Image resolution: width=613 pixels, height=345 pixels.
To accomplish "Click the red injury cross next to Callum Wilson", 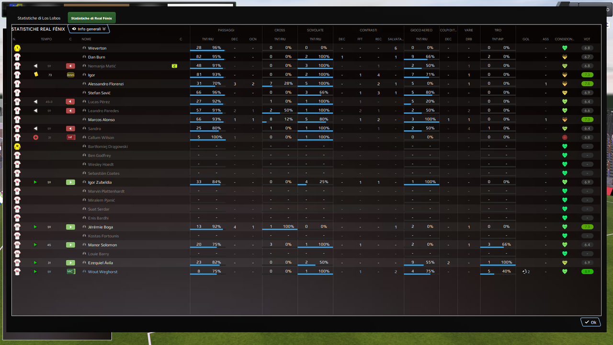I will (35, 137).
